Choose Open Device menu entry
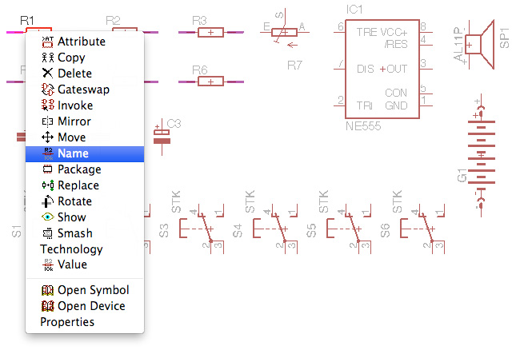This screenshot has height=350, width=512. pos(91,306)
